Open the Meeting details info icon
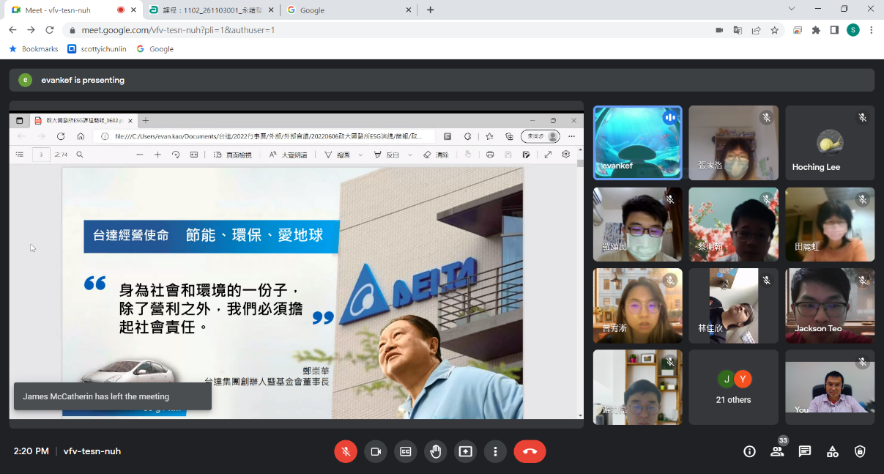This screenshot has height=474, width=884. tap(749, 451)
